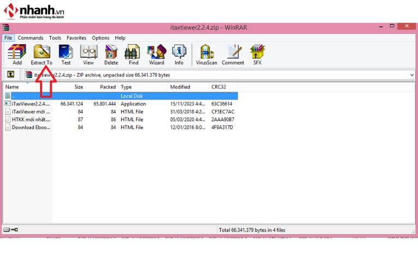Screen dimensions: 418x261
Task: Sort by the Modified column header
Action: [188, 87]
